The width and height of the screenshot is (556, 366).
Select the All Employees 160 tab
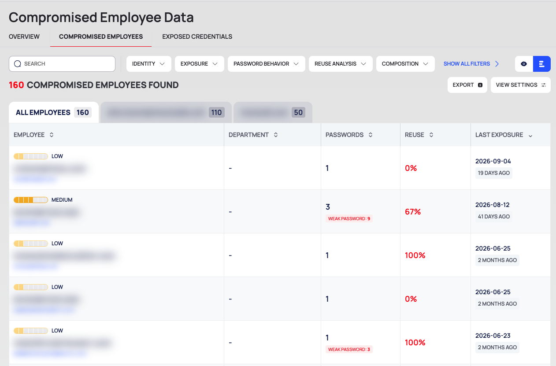53,112
